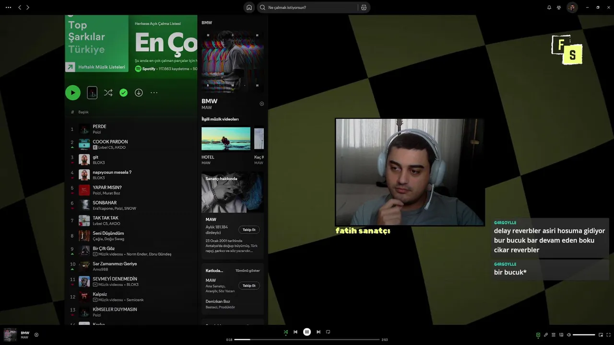Skip to the next track
The height and width of the screenshot is (345, 614).
319,332
